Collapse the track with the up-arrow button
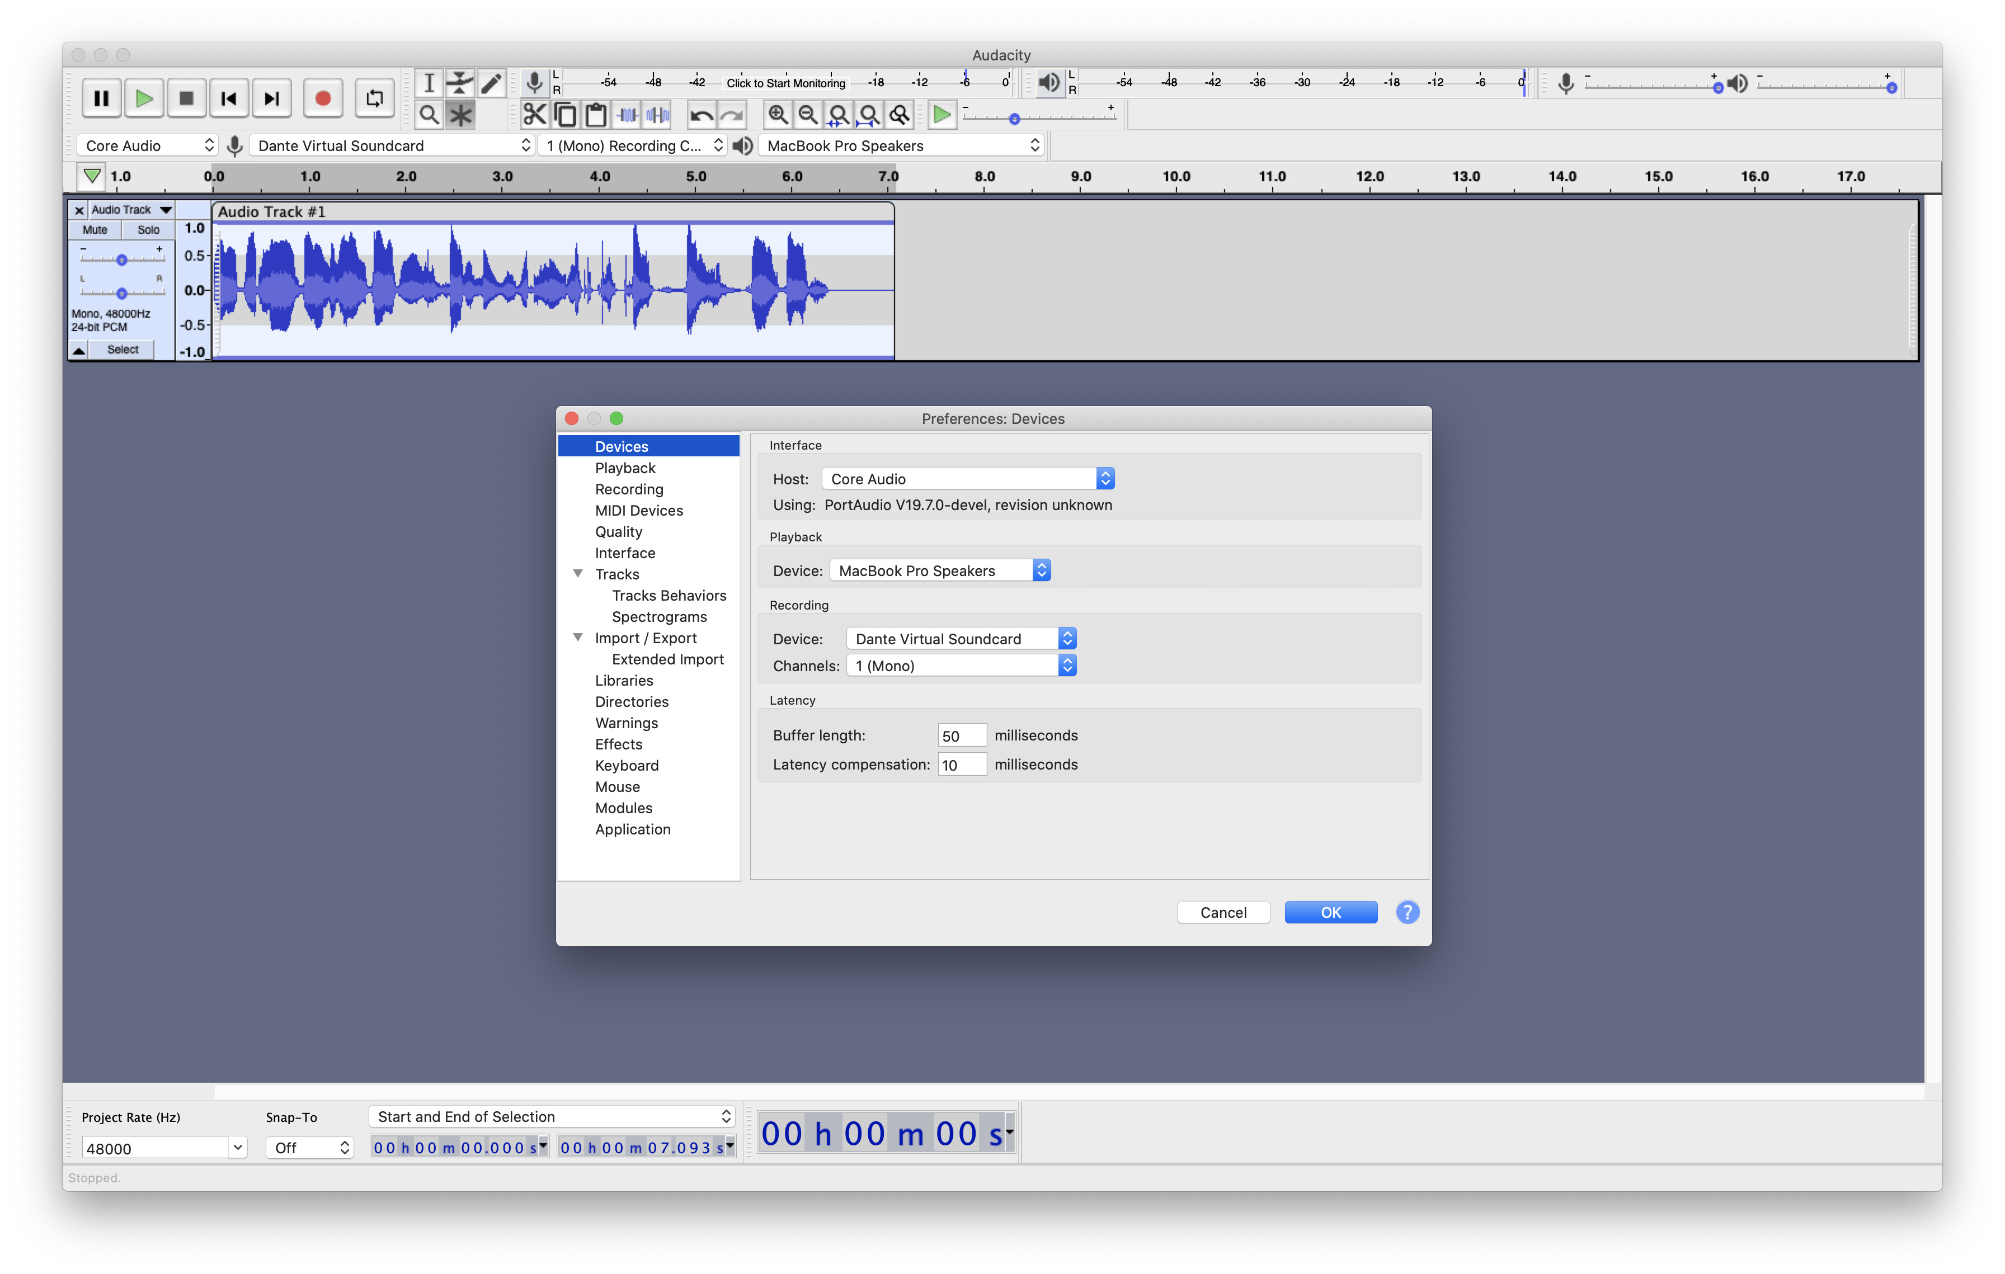Image resolution: width=2005 pixels, height=1274 pixels. (x=78, y=350)
